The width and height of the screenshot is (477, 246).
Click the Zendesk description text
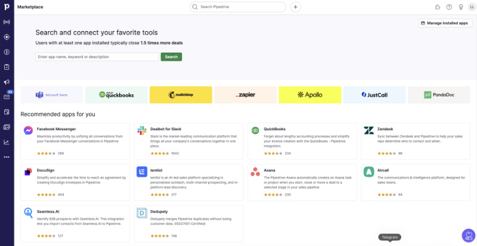420,139
